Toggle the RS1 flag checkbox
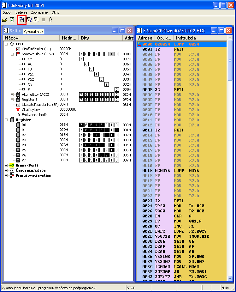236x292 pixels. [x=23, y=74]
